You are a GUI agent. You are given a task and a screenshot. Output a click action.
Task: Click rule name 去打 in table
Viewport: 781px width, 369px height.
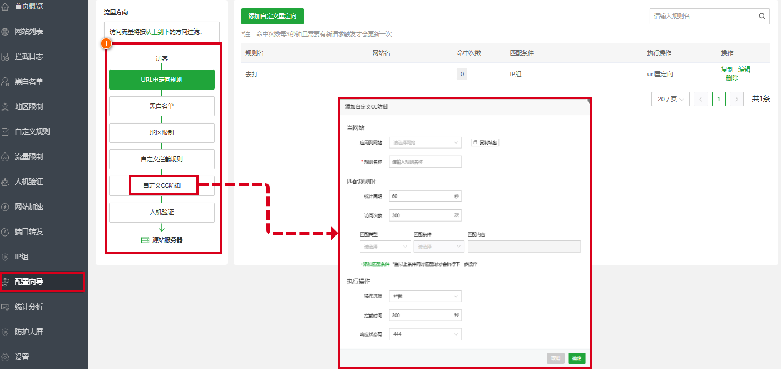pos(252,74)
